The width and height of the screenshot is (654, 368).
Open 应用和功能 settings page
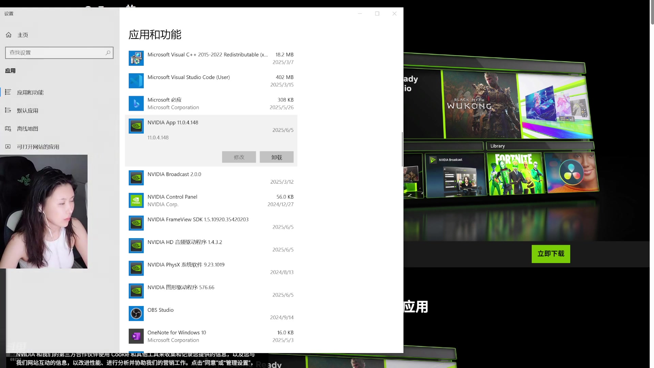[x=30, y=92]
